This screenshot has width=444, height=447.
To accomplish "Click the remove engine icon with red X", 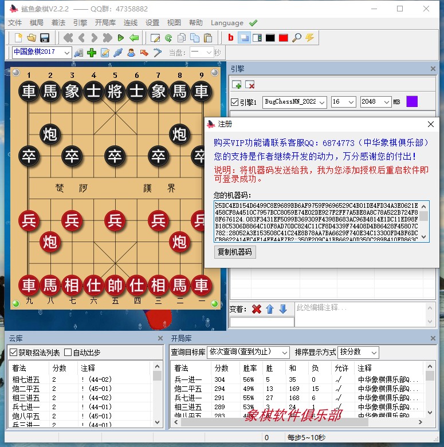I will coord(250,85).
